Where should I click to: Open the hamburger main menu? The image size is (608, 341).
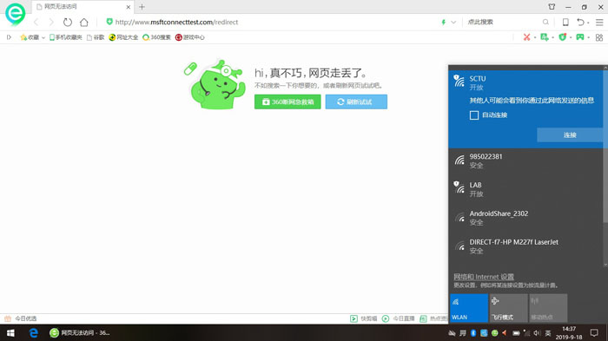pos(599,22)
